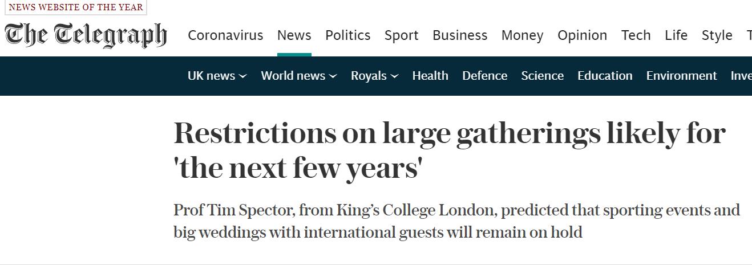This screenshot has height=265, width=752.
Task: Expand the World news dropdown chevron
Action: (333, 76)
